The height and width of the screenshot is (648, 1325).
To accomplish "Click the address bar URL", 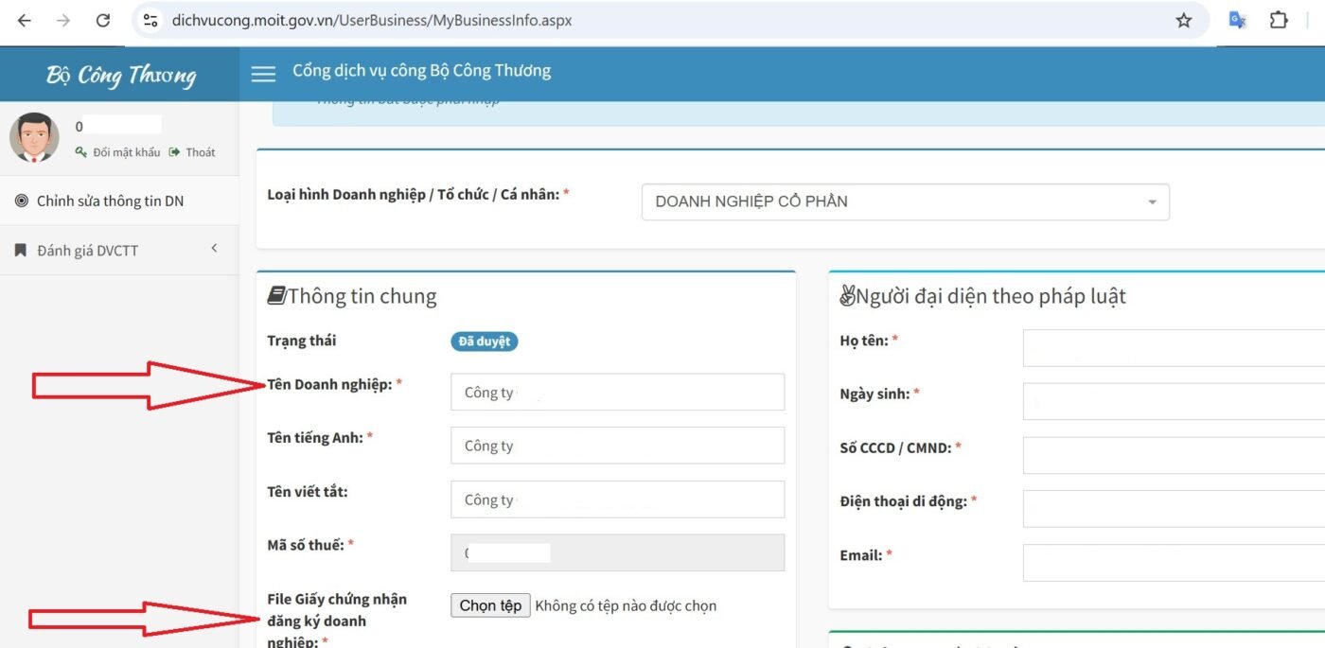I will pos(372,21).
